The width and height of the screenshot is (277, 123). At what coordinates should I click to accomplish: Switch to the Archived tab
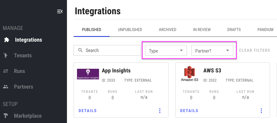point(167,30)
